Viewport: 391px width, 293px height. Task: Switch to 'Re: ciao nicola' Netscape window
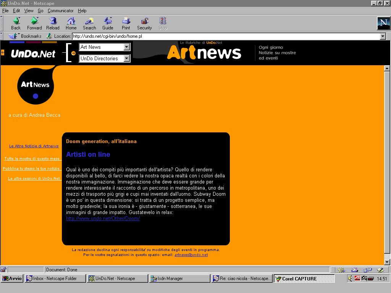pyautogui.click(x=242, y=279)
